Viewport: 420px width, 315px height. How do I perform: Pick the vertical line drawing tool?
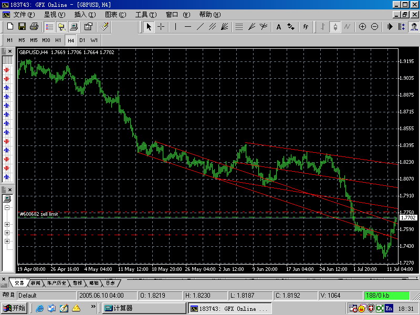click(x=175, y=26)
